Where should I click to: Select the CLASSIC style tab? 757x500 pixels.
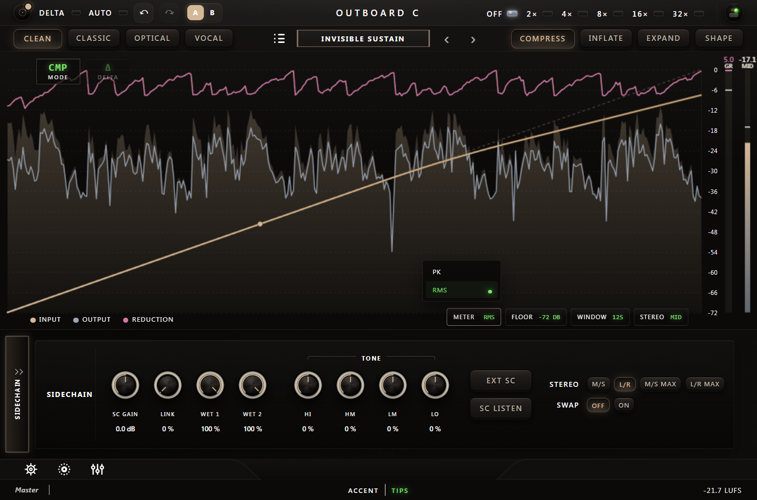click(x=93, y=38)
